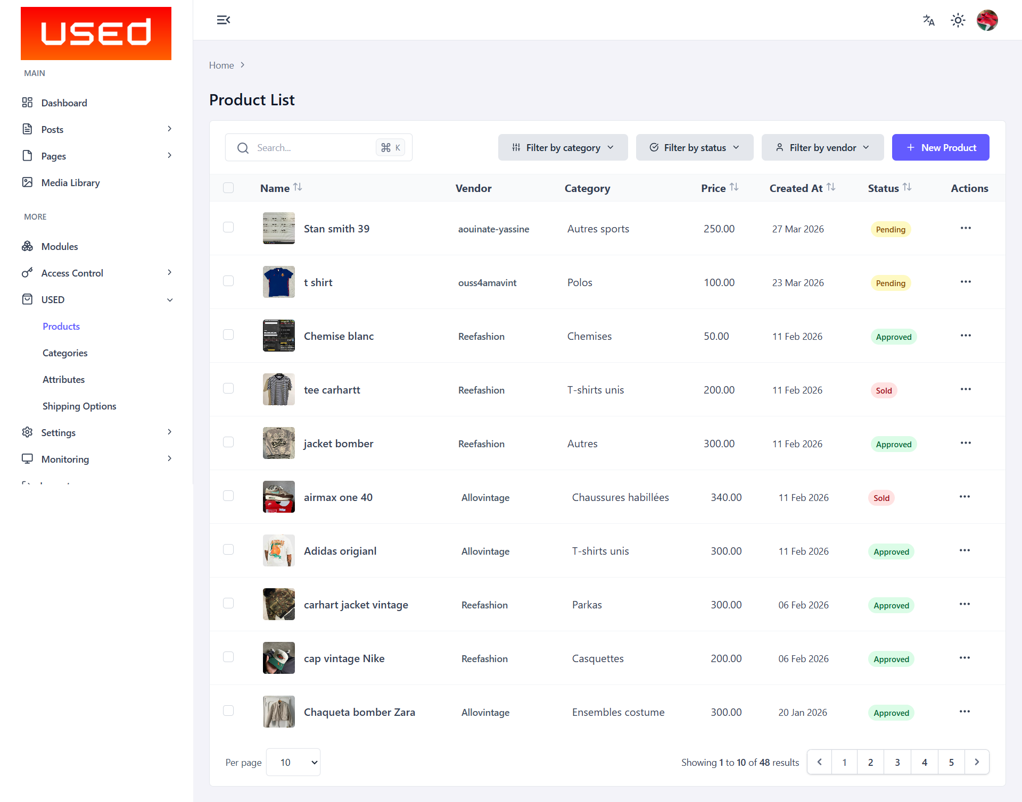The height and width of the screenshot is (802, 1022).
Task: Open actions menu for Stan smith 39
Action: pyautogui.click(x=966, y=228)
